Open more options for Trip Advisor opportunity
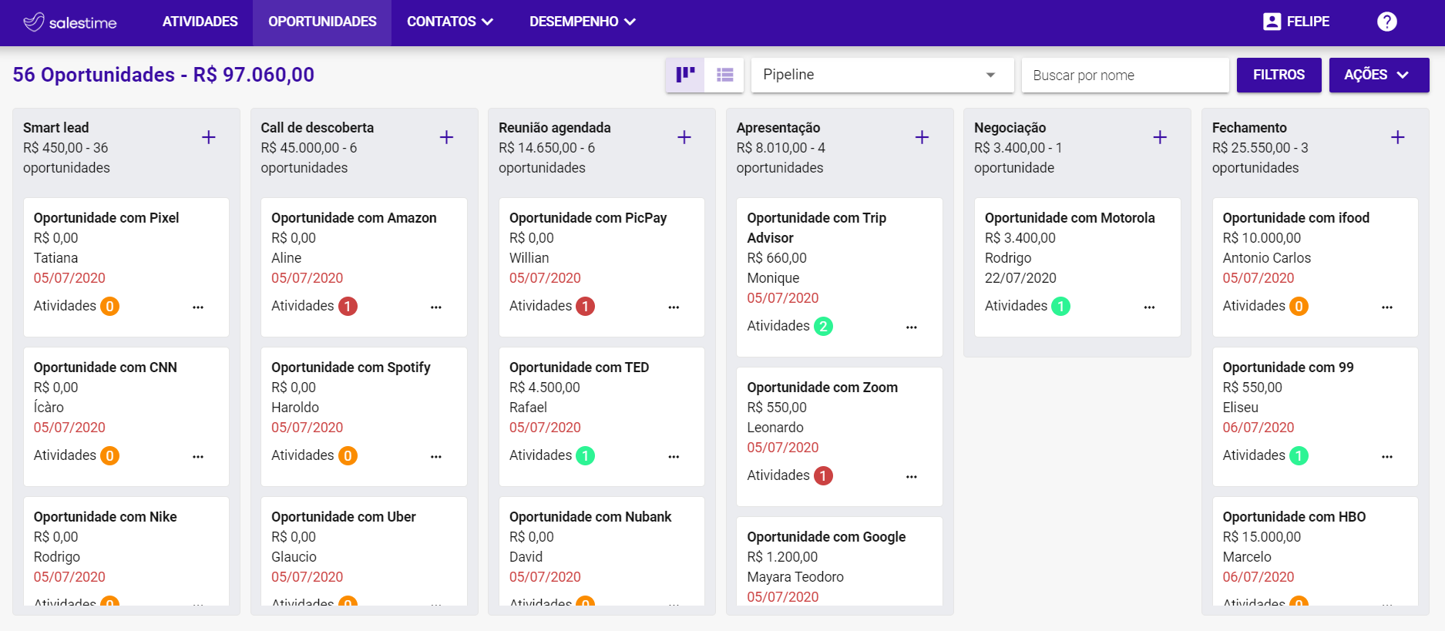The image size is (1445, 631). (912, 327)
